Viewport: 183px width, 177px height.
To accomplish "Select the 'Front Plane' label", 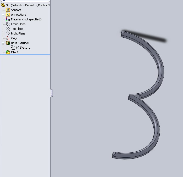I will pyautogui.click(x=18, y=24).
